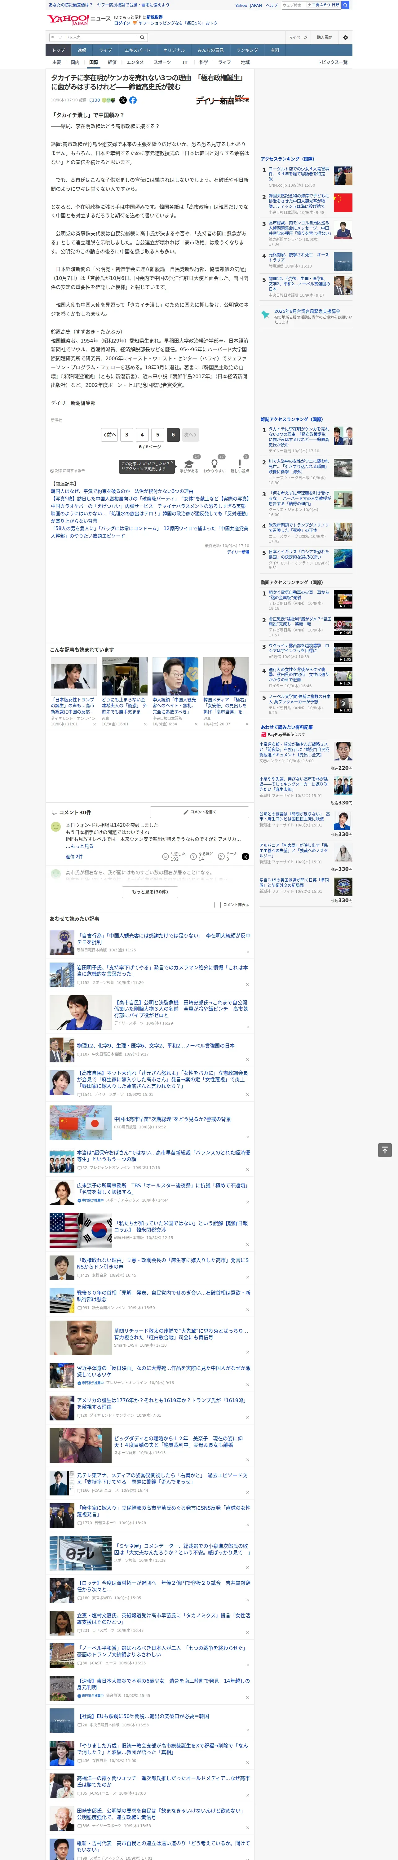Click the ログイン link
The width and height of the screenshot is (398, 1860).
(x=122, y=23)
